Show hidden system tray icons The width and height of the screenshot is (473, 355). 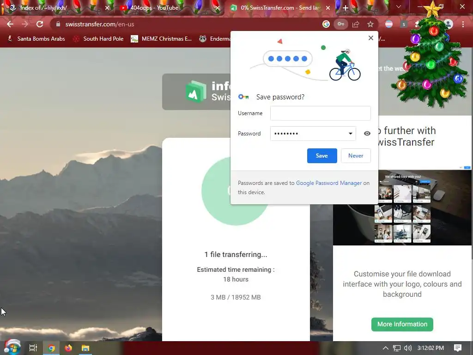point(385,348)
